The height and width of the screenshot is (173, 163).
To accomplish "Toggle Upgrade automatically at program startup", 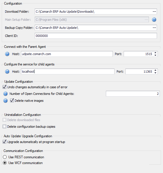I will point(5,142).
